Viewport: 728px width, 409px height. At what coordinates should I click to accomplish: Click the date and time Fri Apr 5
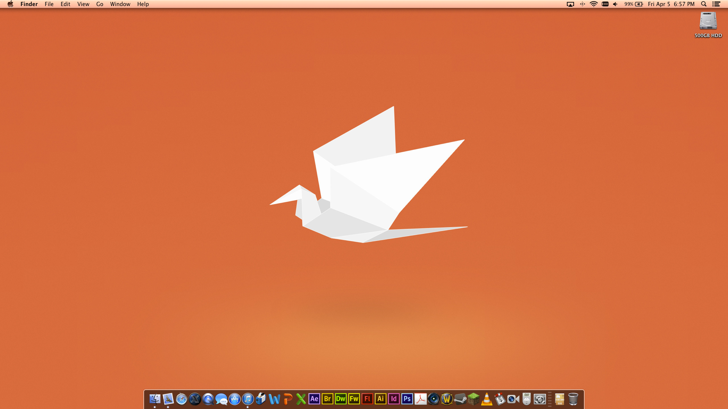click(671, 4)
